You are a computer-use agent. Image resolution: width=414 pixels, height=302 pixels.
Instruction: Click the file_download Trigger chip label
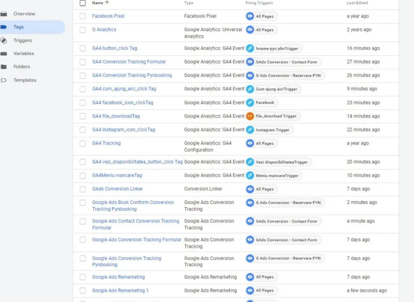coord(276,116)
